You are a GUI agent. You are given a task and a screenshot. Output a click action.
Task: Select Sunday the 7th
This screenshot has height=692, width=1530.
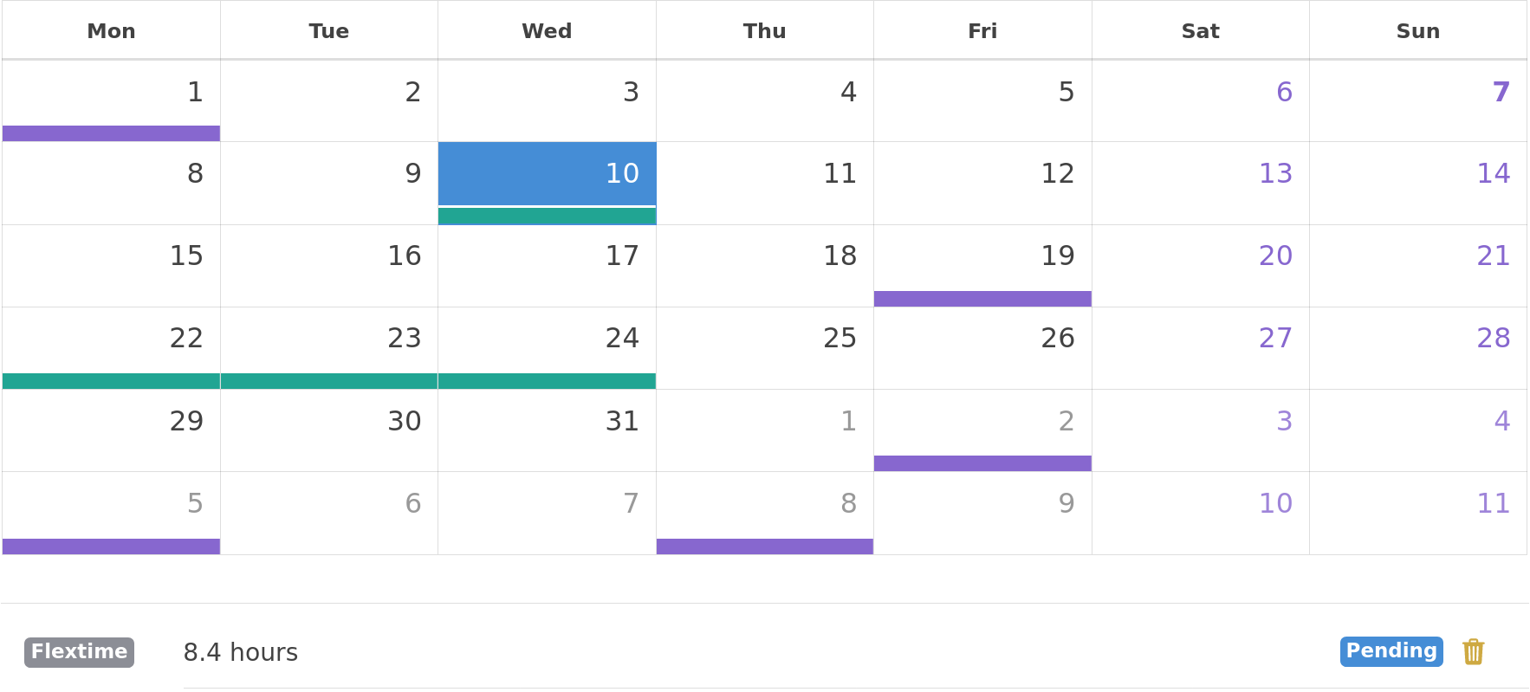pos(1418,100)
